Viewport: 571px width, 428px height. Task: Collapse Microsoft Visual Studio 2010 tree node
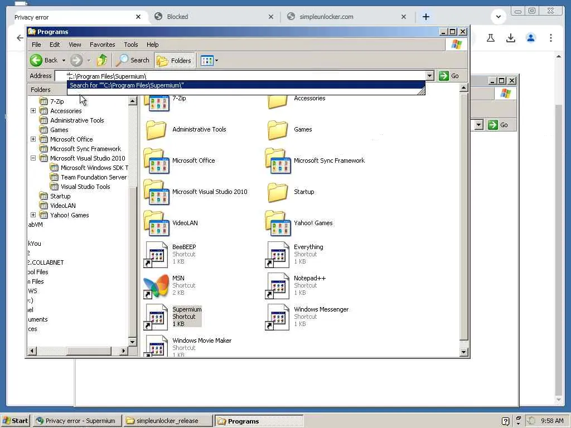coord(33,158)
